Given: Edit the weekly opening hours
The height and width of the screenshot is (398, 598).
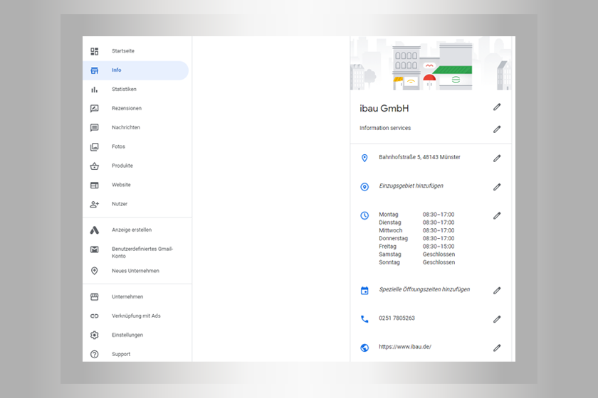Looking at the screenshot, I should click(x=497, y=215).
